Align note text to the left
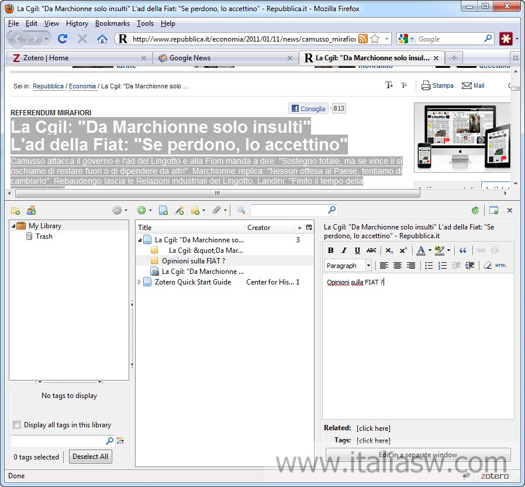The width and height of the screenshot is (525, 487). click(384, 266)
